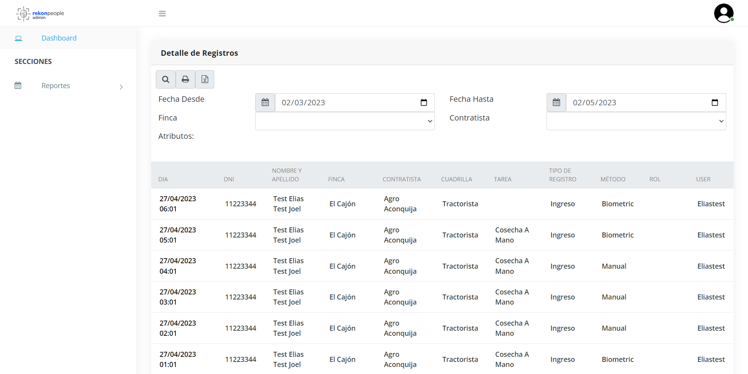
Task: Click the TAREA column header
Action: click(x=503, y=179)
